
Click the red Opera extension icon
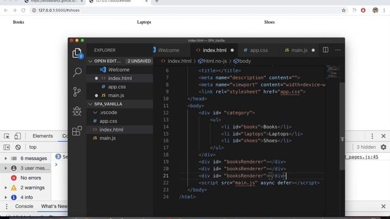(x=363, y=10)
